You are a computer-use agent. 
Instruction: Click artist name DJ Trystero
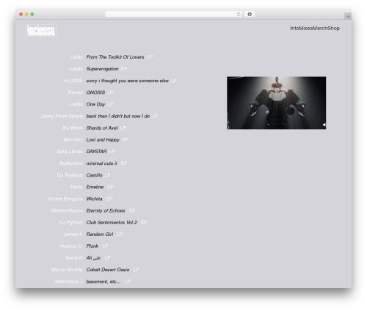(70, 175)
